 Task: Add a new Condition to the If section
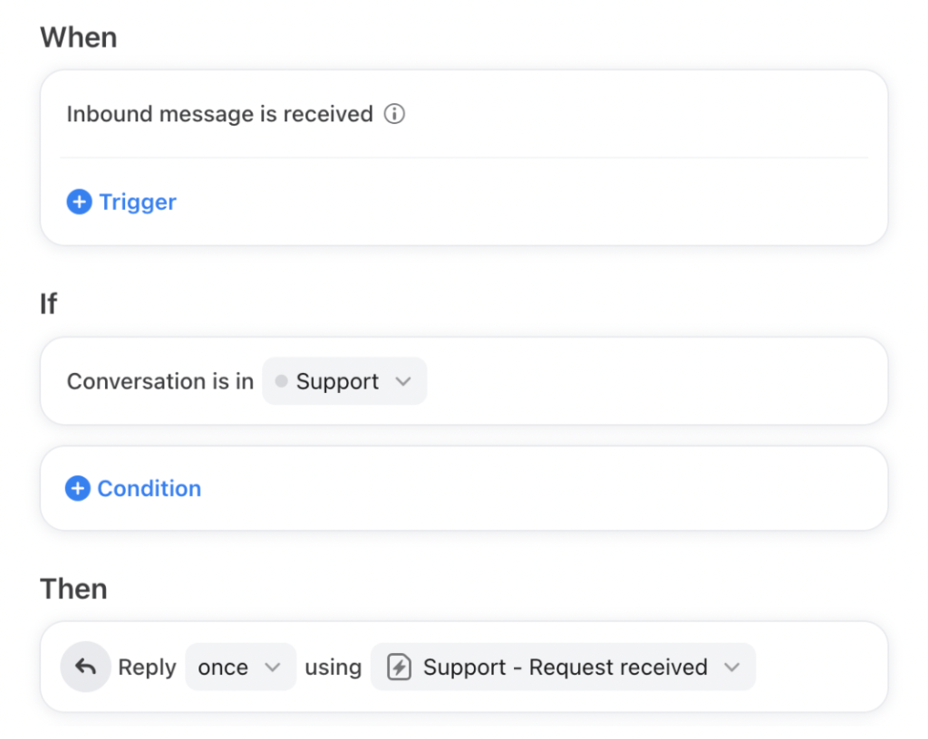(132, 488)
